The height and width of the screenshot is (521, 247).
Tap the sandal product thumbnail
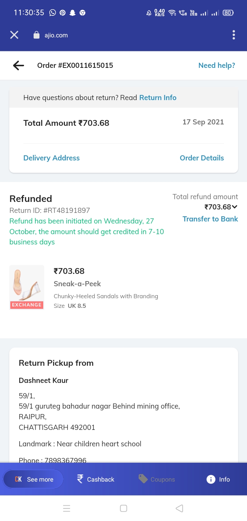[x=27, y=287]
